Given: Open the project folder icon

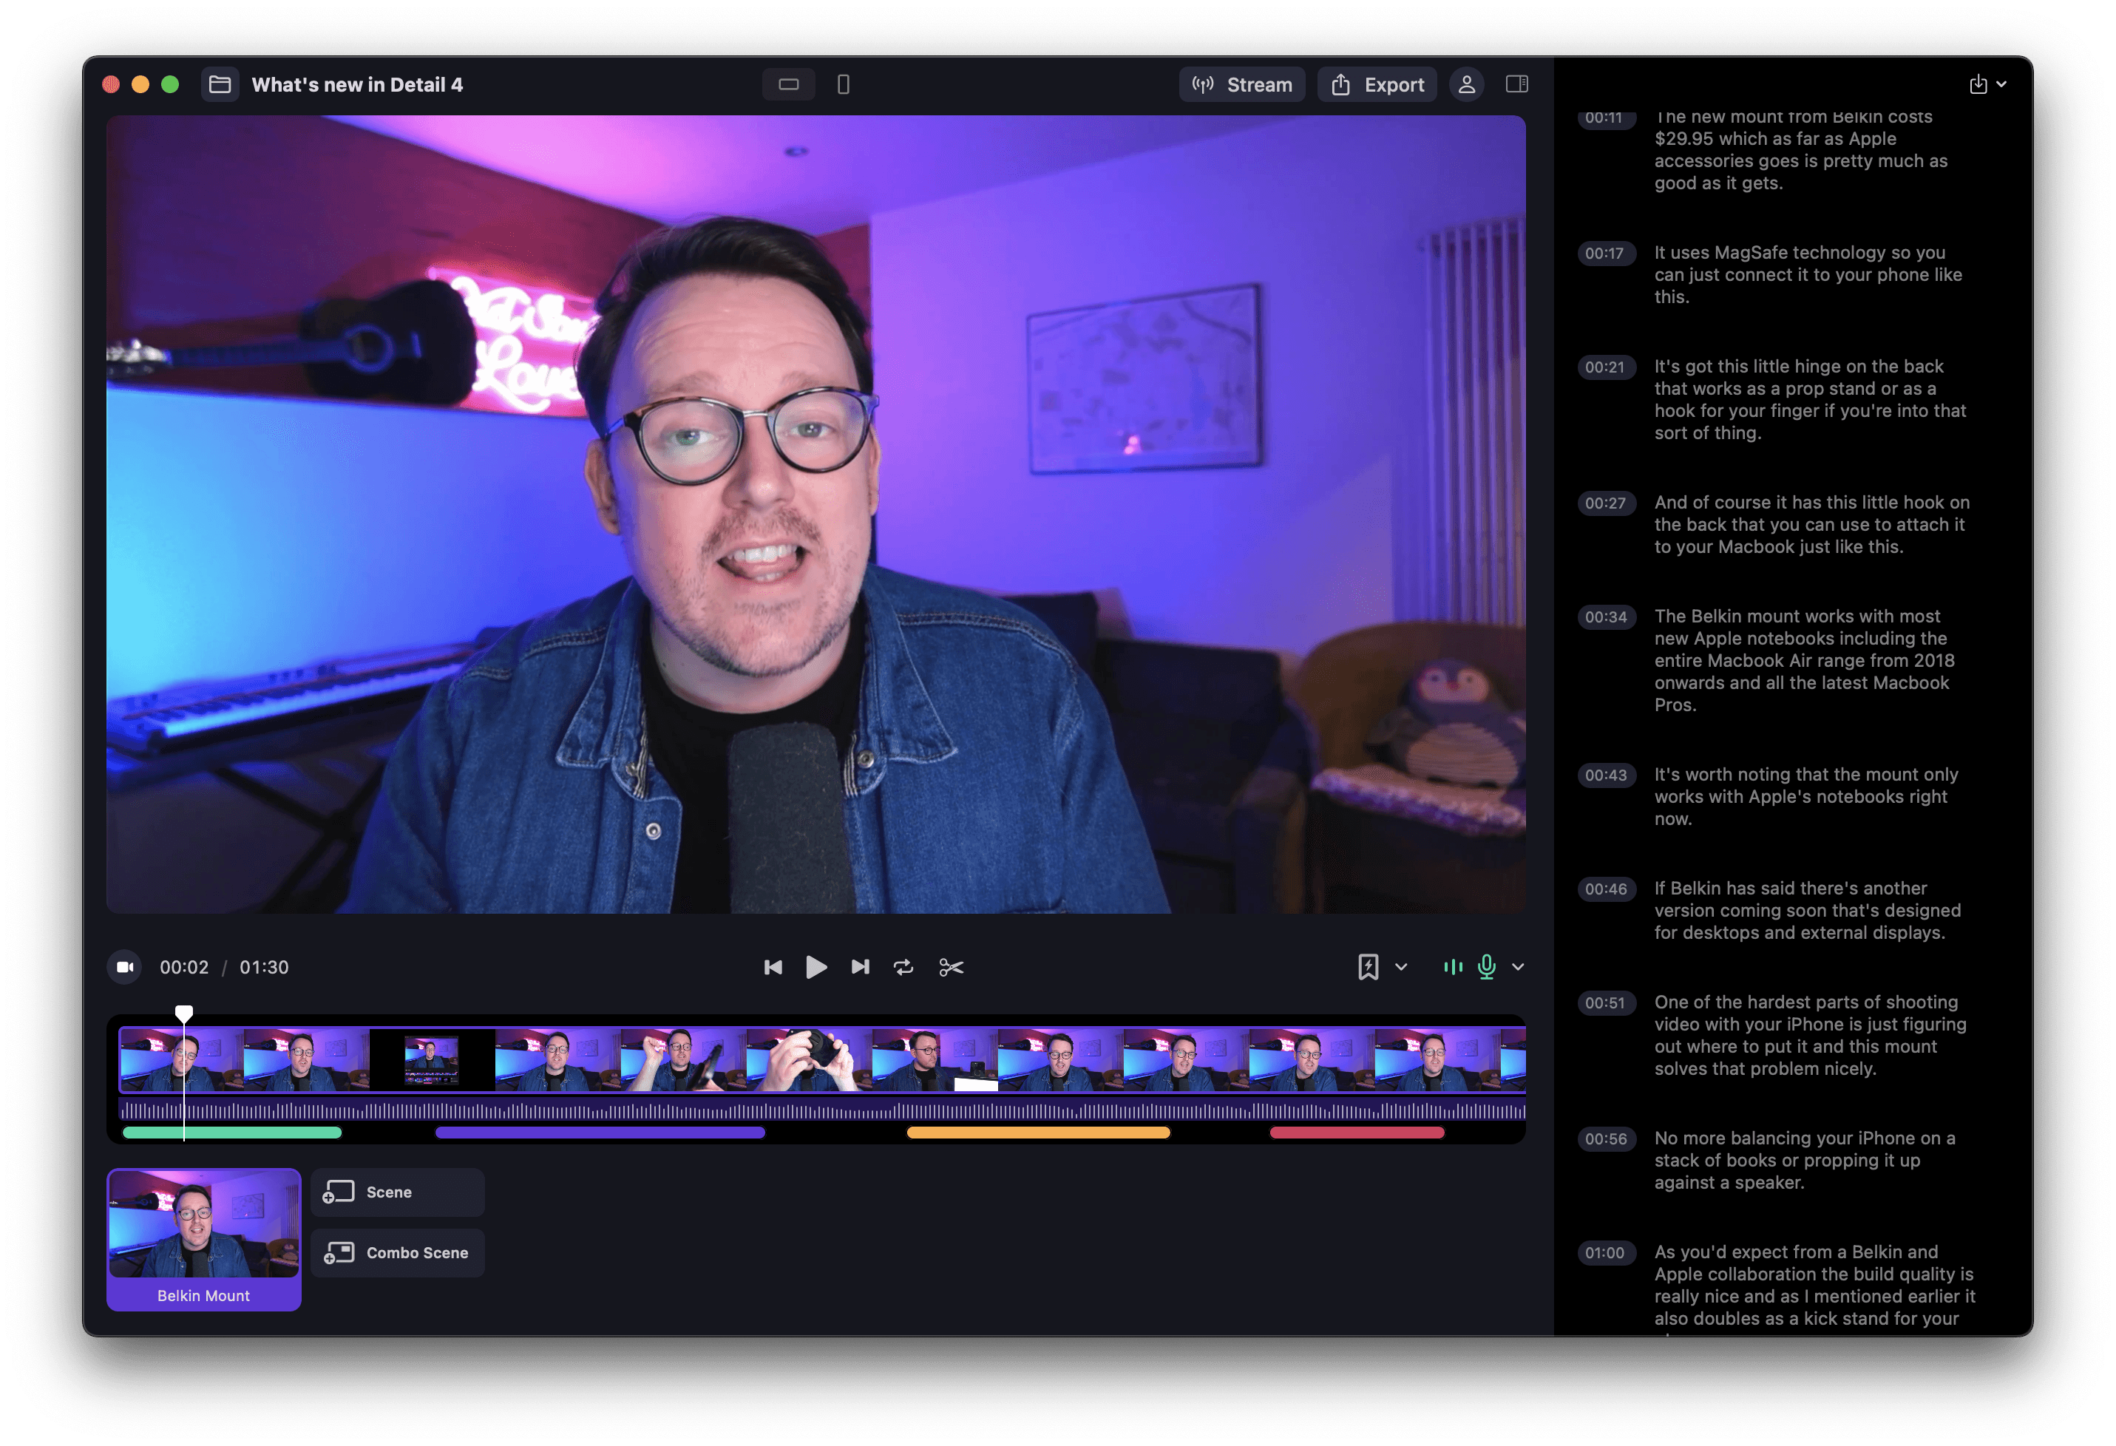Looking at the screenshot, I should pos(220,85).
